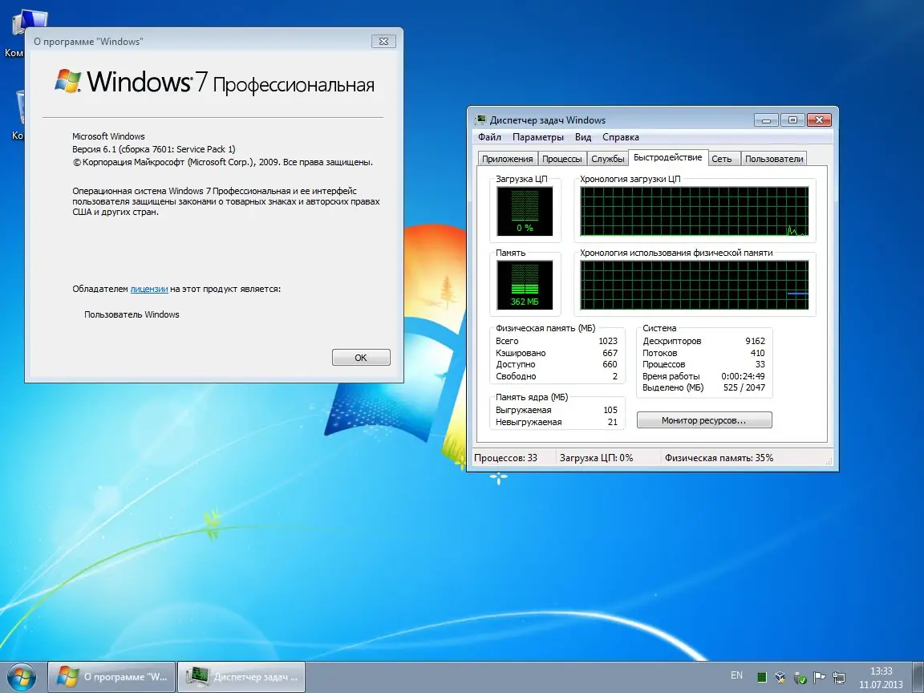Click the Safely Remove Hardware tray icon

point(800,677)
